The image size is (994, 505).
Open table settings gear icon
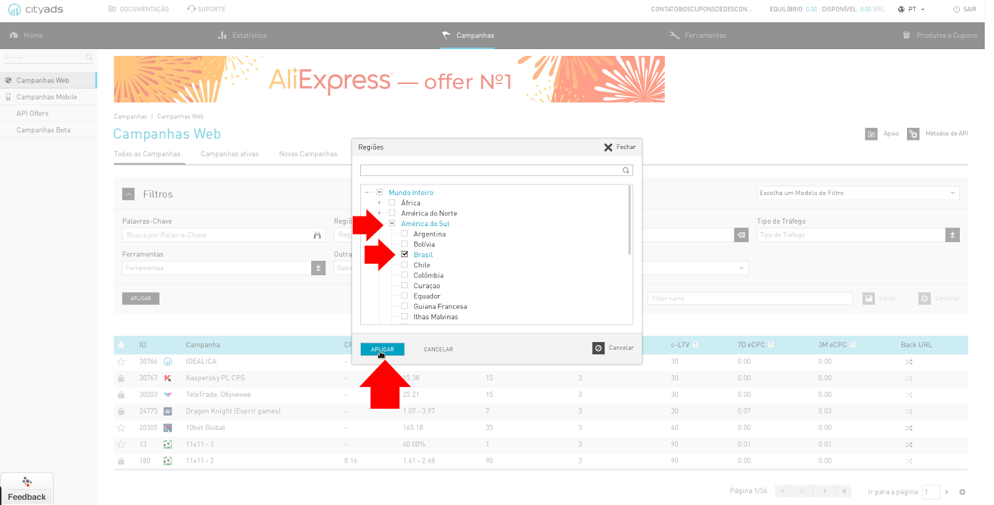(x=962, y=492)
